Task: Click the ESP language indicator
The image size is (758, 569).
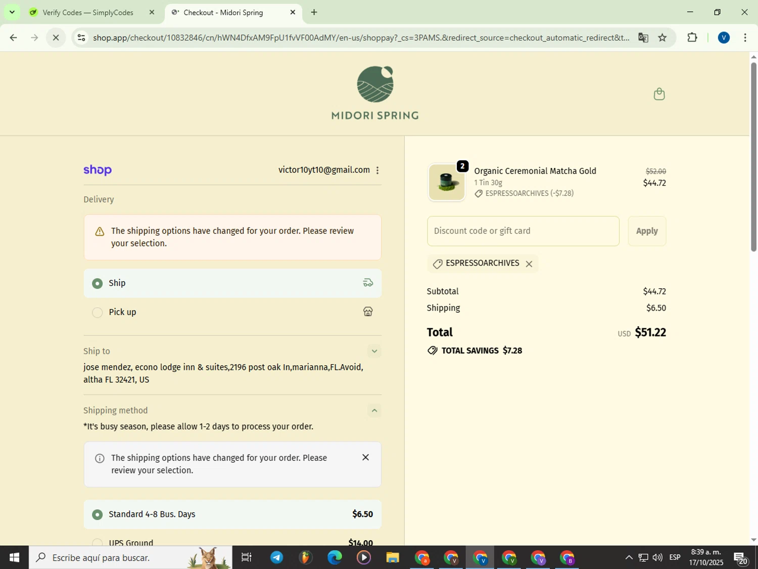Action: (675, 557)
